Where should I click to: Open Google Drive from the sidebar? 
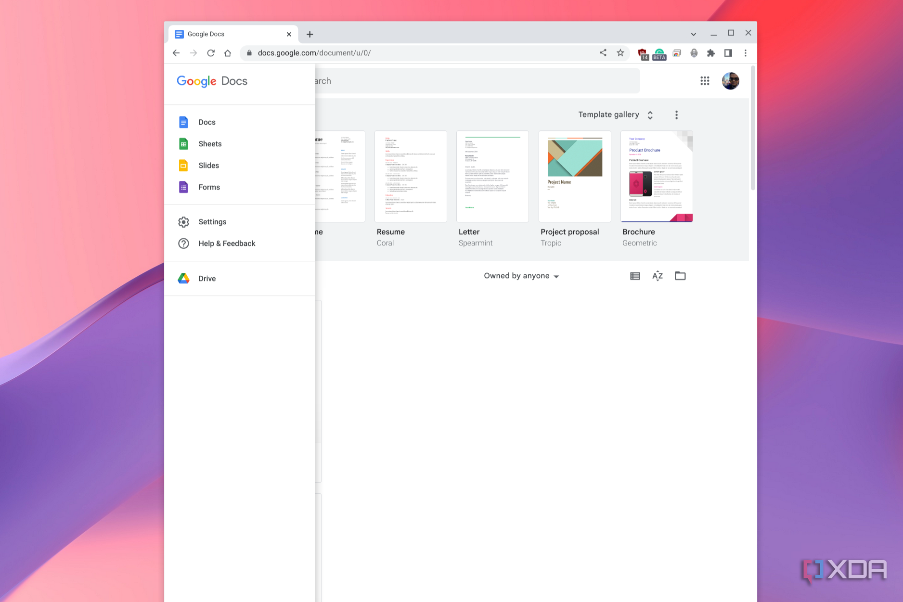click(x=207, y=278)
